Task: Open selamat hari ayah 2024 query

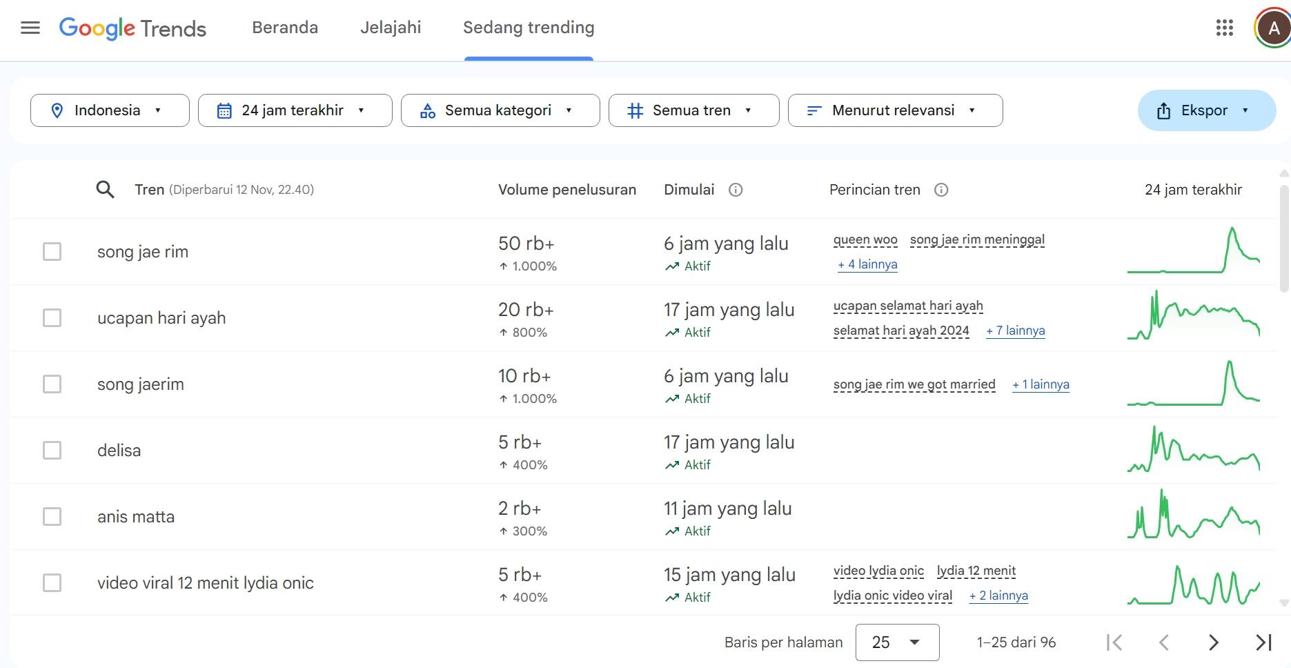Action: click(901, 331)
